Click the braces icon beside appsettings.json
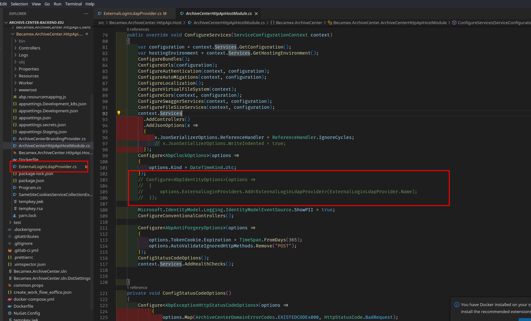The height and width of the screenshot is (321, 531). (x=15, y=118)
